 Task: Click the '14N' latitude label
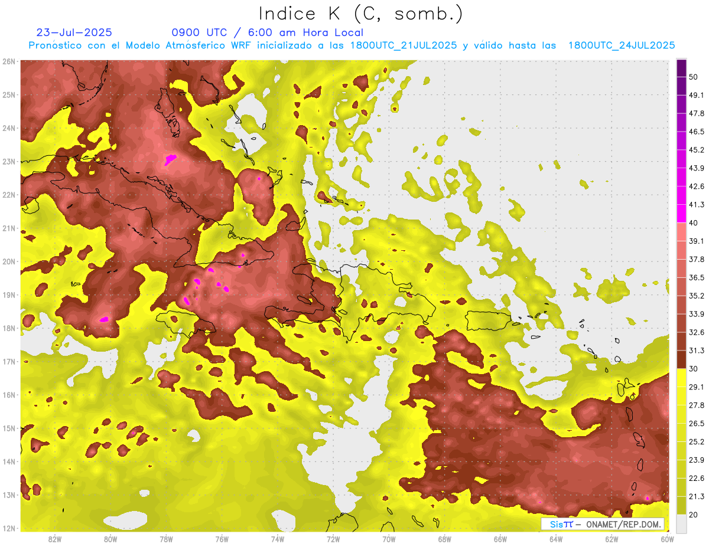tap(9, 461)
